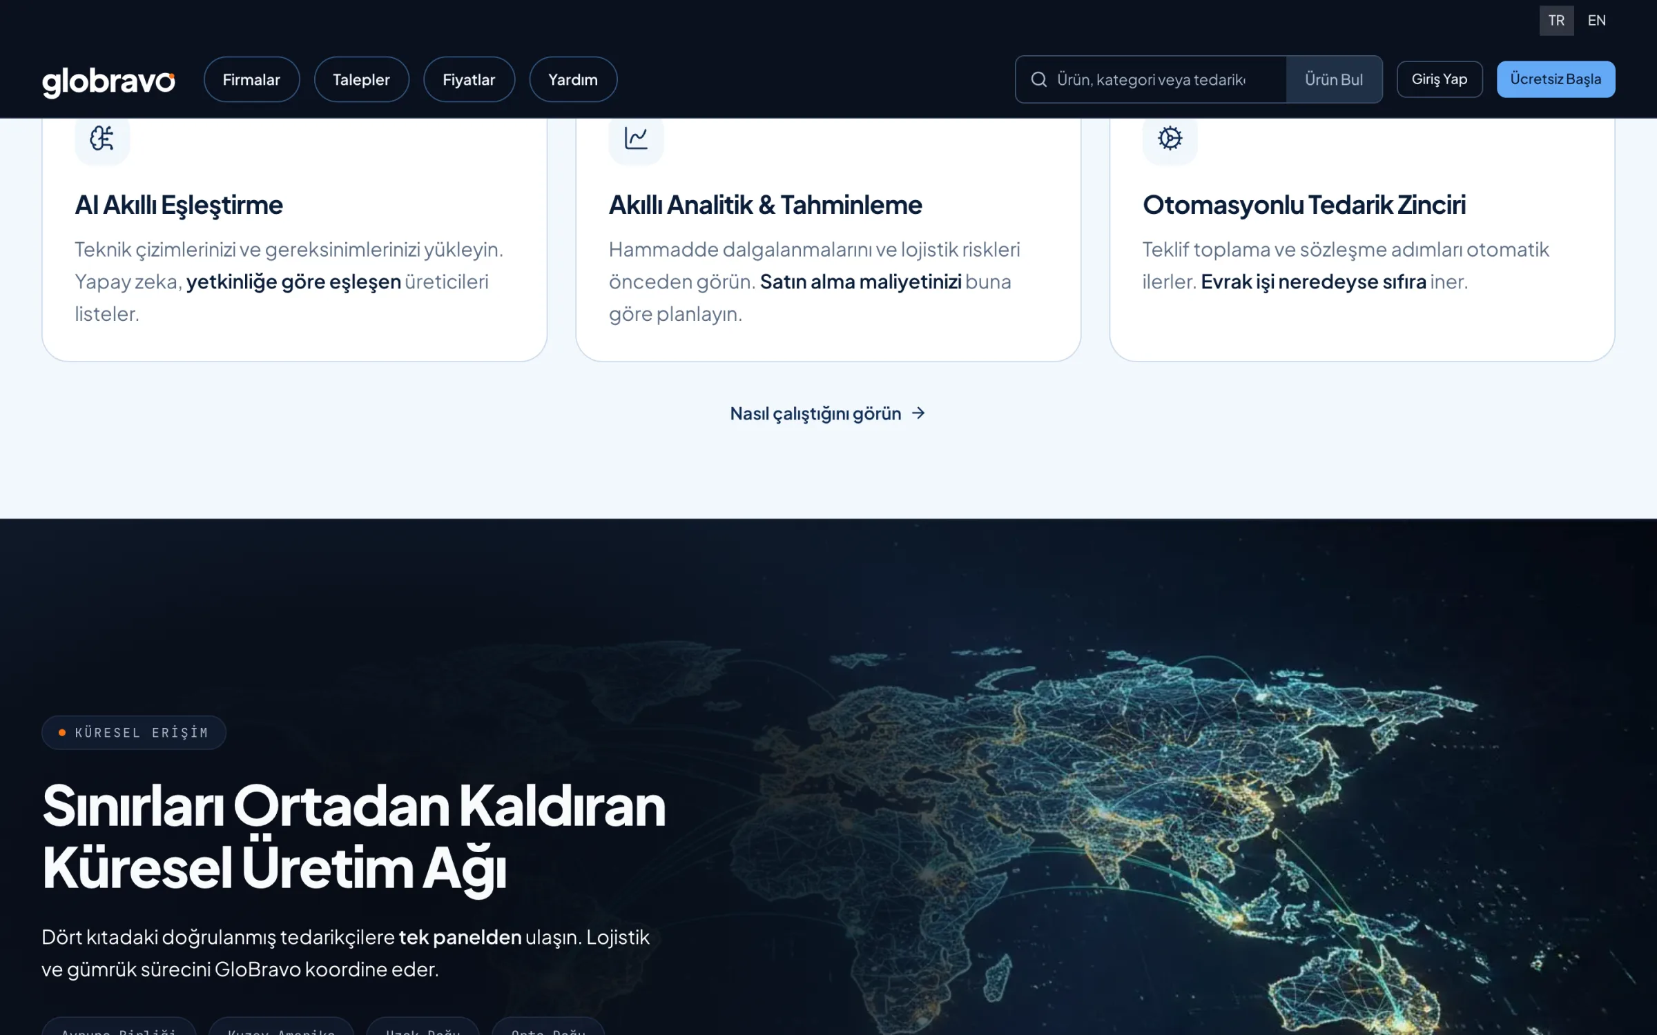Click the bold text tek panelden

pos(460,937)
